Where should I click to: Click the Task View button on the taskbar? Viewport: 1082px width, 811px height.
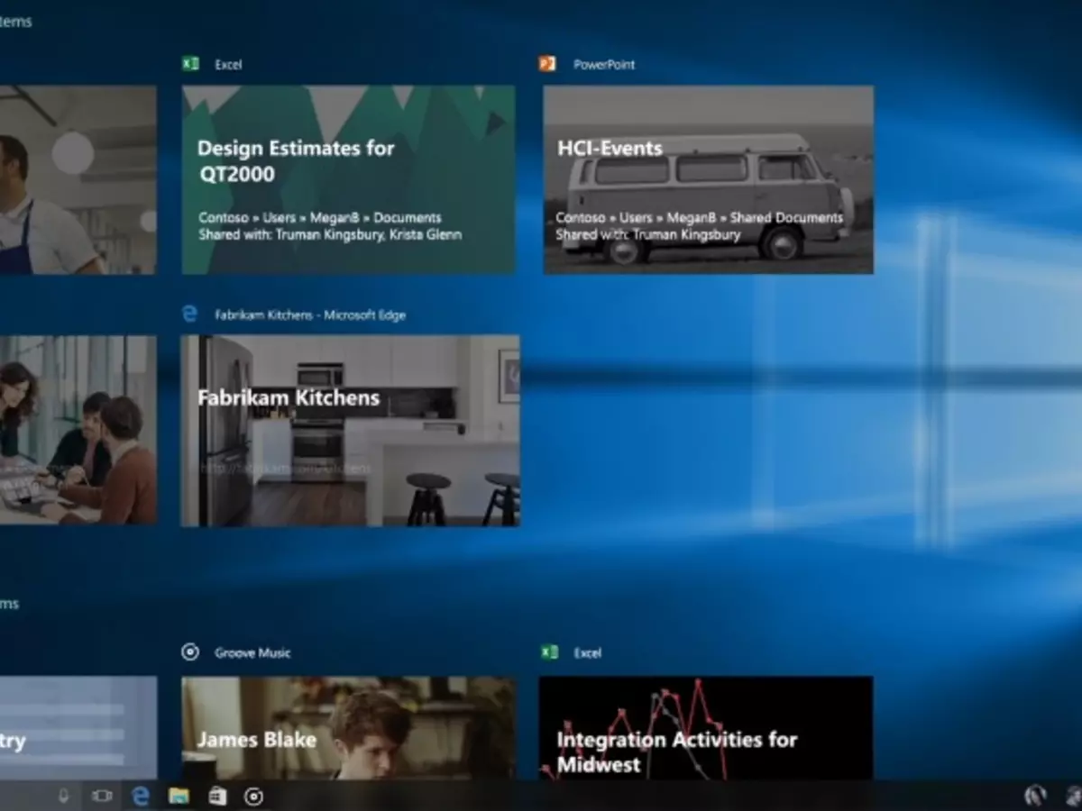(101, 797)
